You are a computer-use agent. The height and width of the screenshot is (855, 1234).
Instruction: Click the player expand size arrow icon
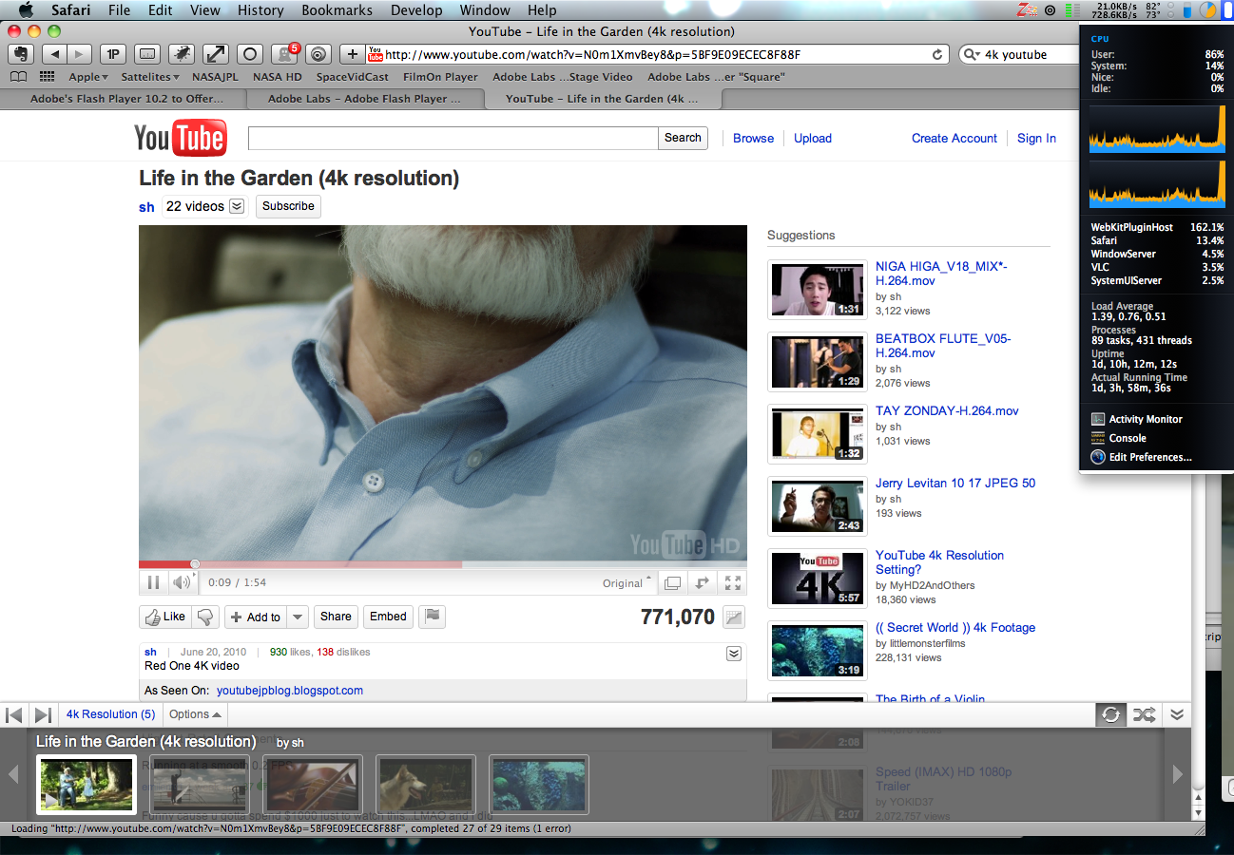(x=703, y=582)
